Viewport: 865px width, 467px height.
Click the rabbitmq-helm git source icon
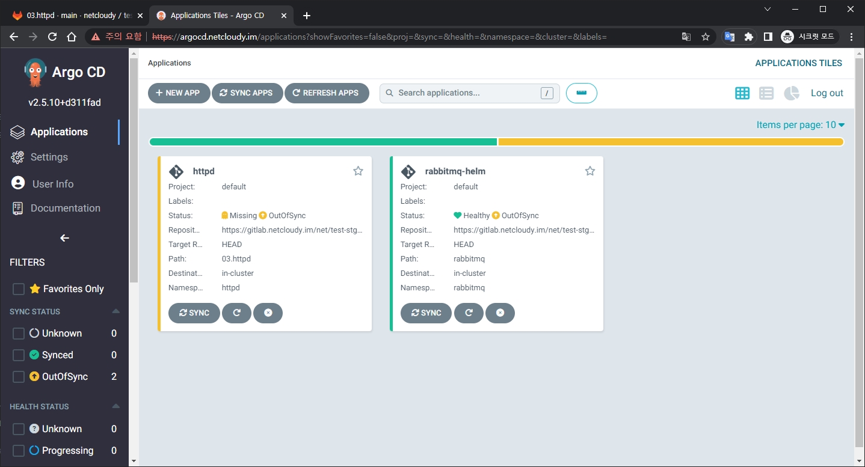click(x=408, y=172)
